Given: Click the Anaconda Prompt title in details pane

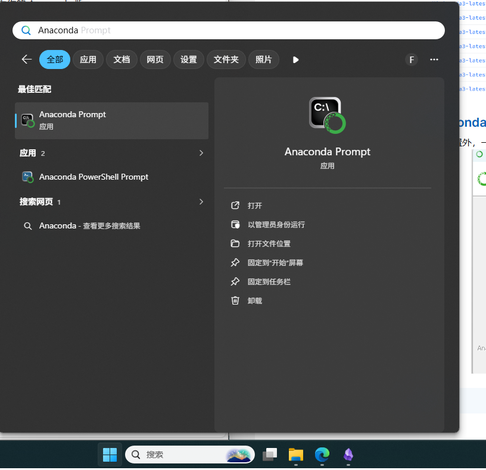Looking at the screenshot, I should (x=328, y=152).
